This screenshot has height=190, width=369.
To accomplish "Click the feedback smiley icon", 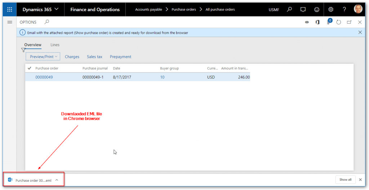I will (x=317, y=10).
